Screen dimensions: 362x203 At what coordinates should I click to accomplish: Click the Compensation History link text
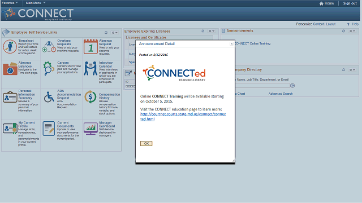point(109,96)
